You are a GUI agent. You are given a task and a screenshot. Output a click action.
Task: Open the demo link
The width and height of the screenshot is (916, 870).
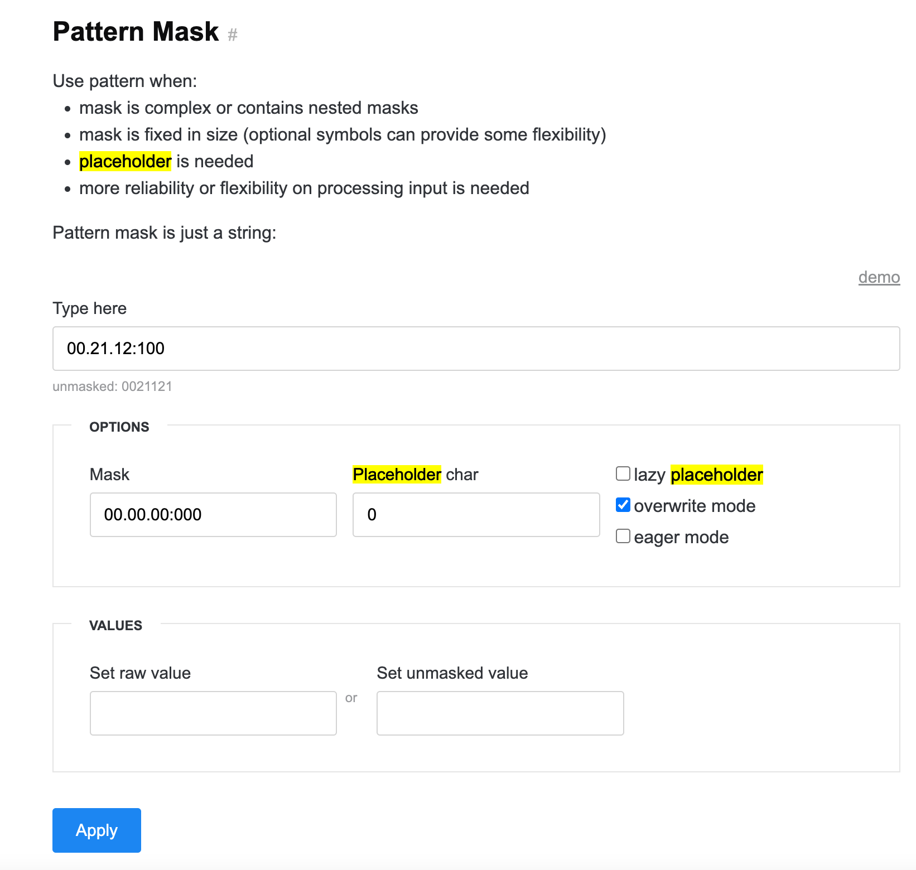tap(879, 277)
